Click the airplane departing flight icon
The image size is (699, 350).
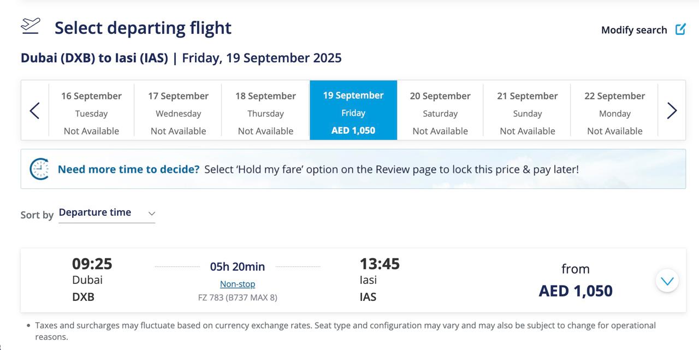(31, 26)
